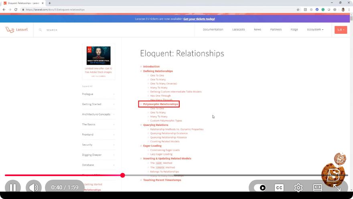This screenshot has width=353, height=199.
Task: Expand the Ecosystem dropdown
Action: [315, 30]
